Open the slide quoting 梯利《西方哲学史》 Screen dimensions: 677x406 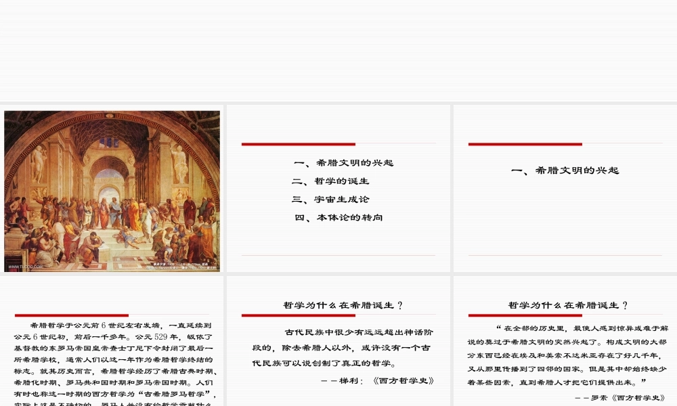pyautogui.click(x=338, y=341)
